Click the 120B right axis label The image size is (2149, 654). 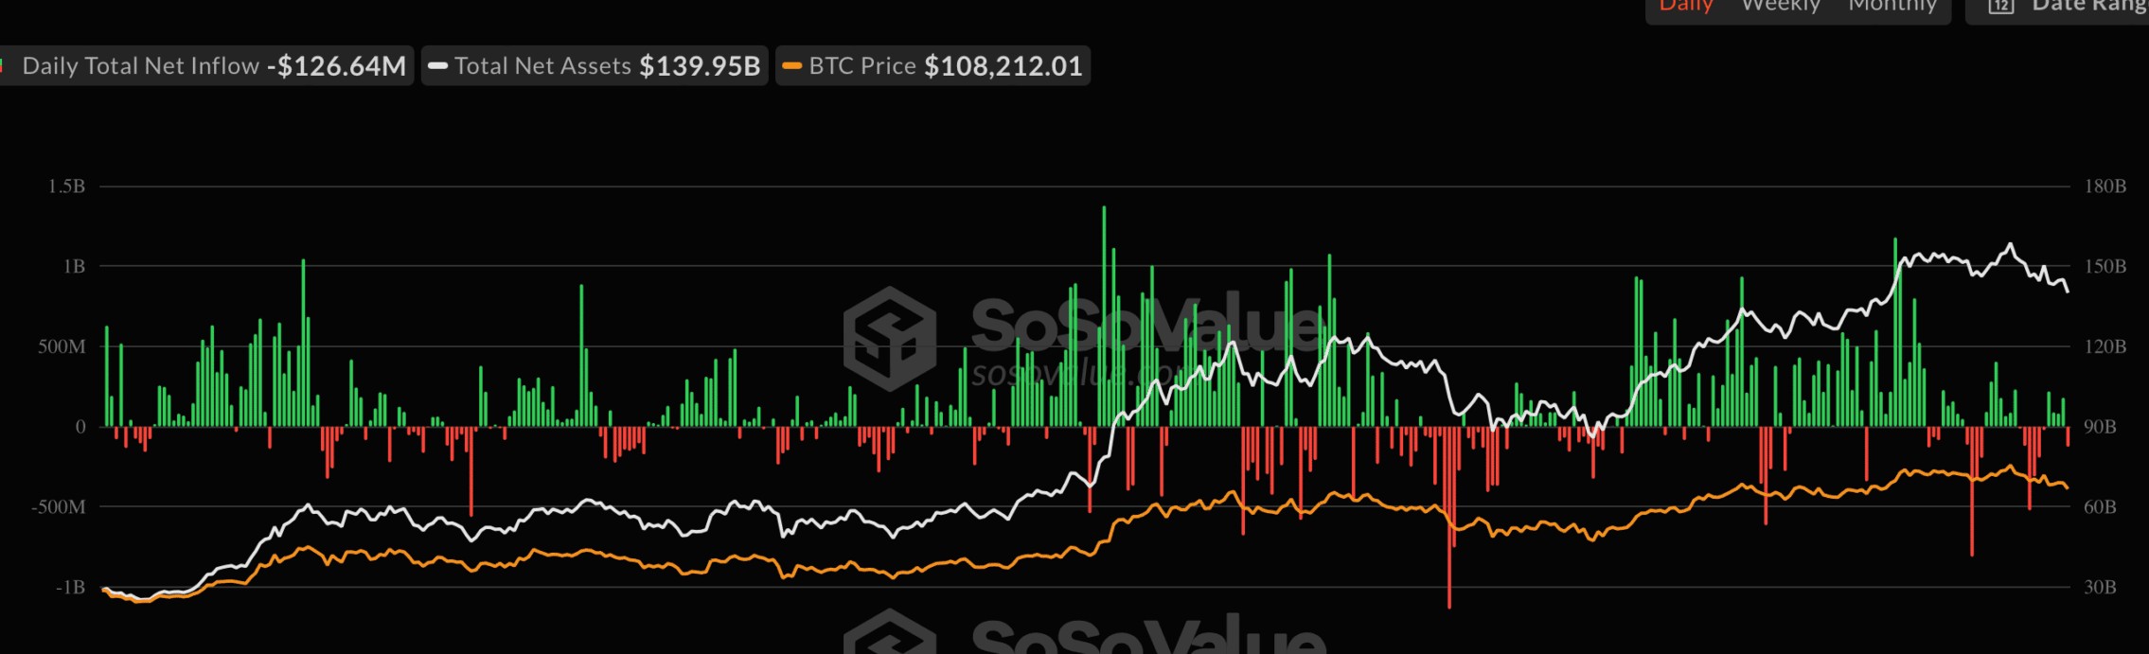click(2105, 347)
